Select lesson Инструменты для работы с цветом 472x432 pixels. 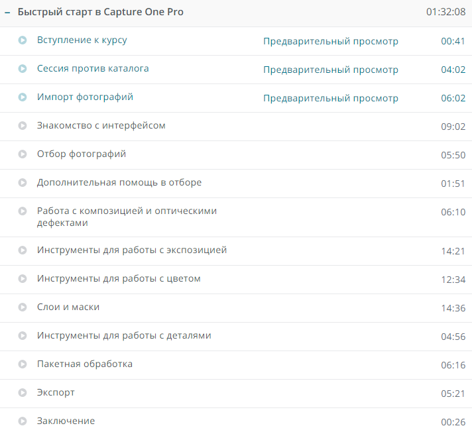pos(119,279)
